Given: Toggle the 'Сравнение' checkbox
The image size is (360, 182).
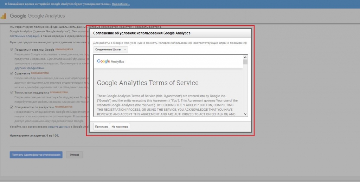Looking at the screenshot, I should [x=12, y=73].
